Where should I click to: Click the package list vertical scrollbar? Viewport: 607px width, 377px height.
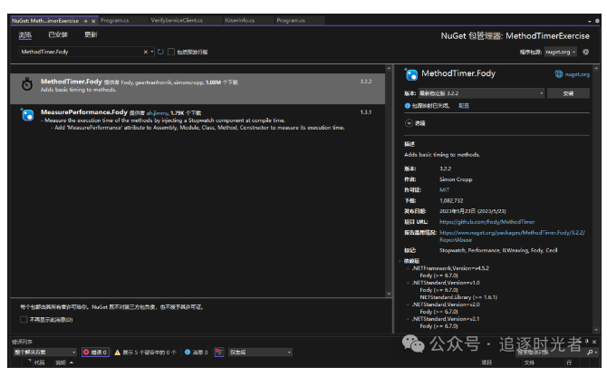pos(389,181)
